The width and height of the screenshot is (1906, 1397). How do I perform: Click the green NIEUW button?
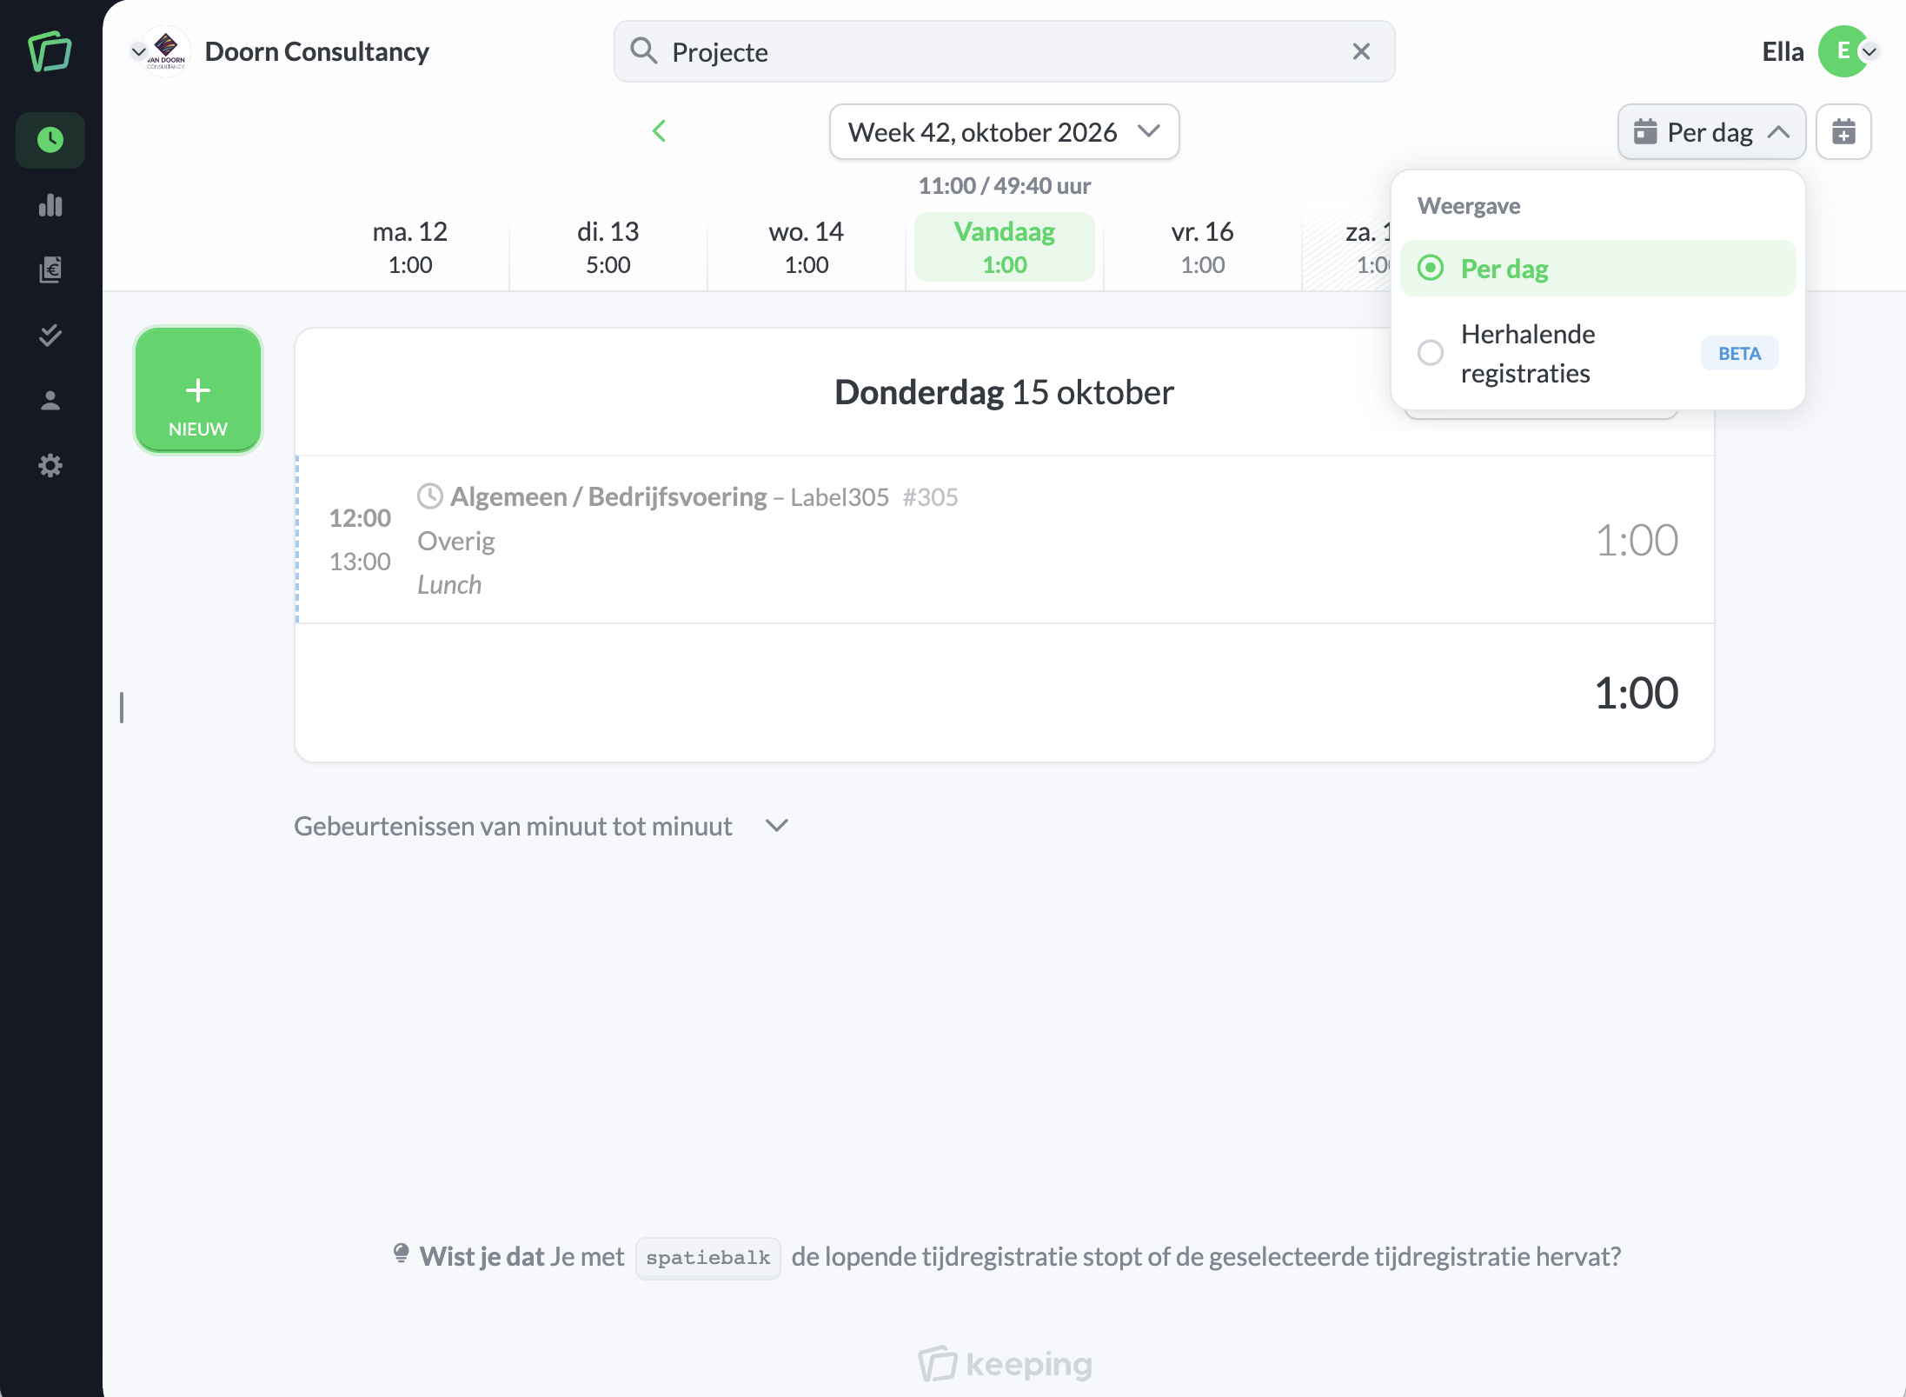pyautogui.click(x=198, y=390)
